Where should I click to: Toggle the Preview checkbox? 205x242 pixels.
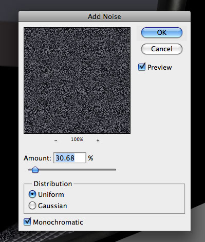point(142,67)
